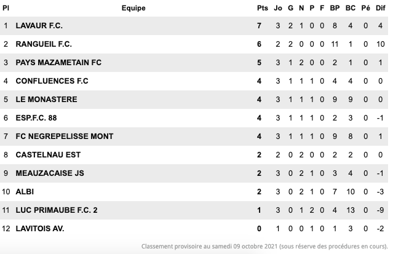Click the LAVAUR F.C. team name
Image resolution: width=393 pixels, height=254 pixels.
39,26
